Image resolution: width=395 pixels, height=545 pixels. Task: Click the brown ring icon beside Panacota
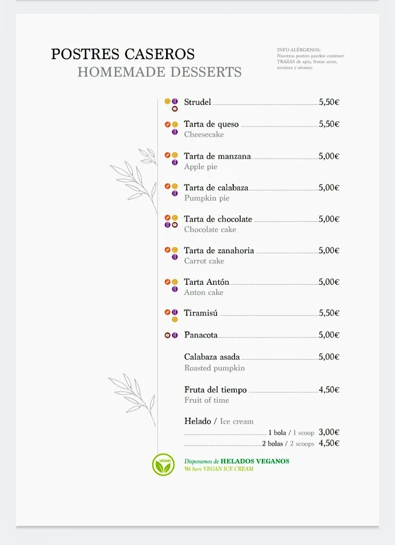coord(167,335)
